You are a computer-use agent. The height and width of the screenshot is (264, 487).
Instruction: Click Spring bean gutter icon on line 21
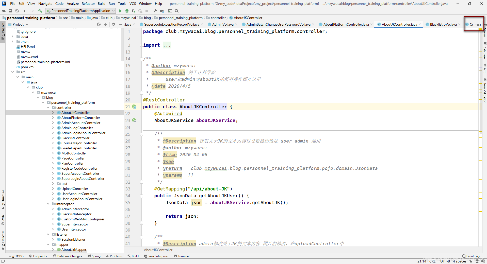[x=134, y=107]
